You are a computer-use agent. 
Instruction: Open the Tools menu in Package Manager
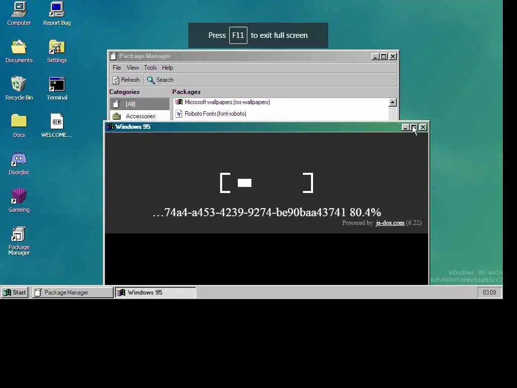150,68
